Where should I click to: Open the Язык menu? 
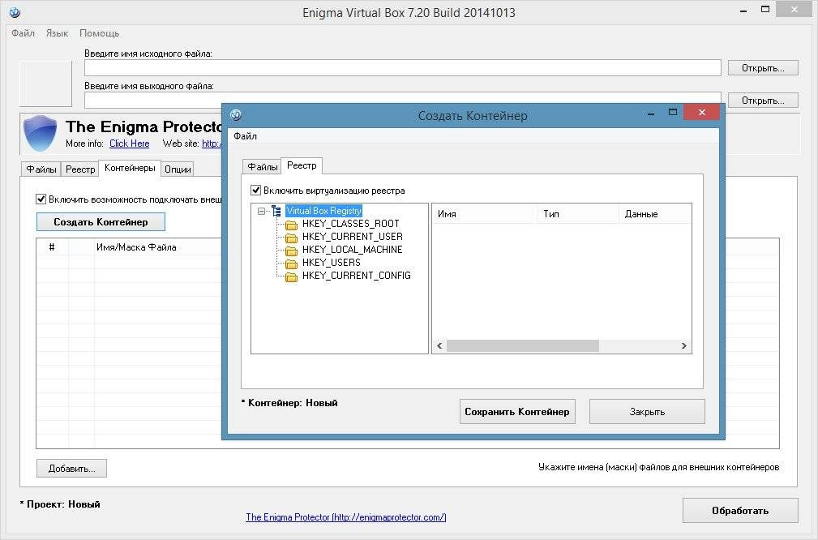tap(57, 33)
